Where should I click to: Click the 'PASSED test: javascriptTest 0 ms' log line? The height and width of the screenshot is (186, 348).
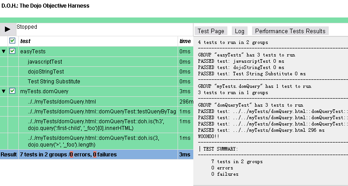point(241,61)
